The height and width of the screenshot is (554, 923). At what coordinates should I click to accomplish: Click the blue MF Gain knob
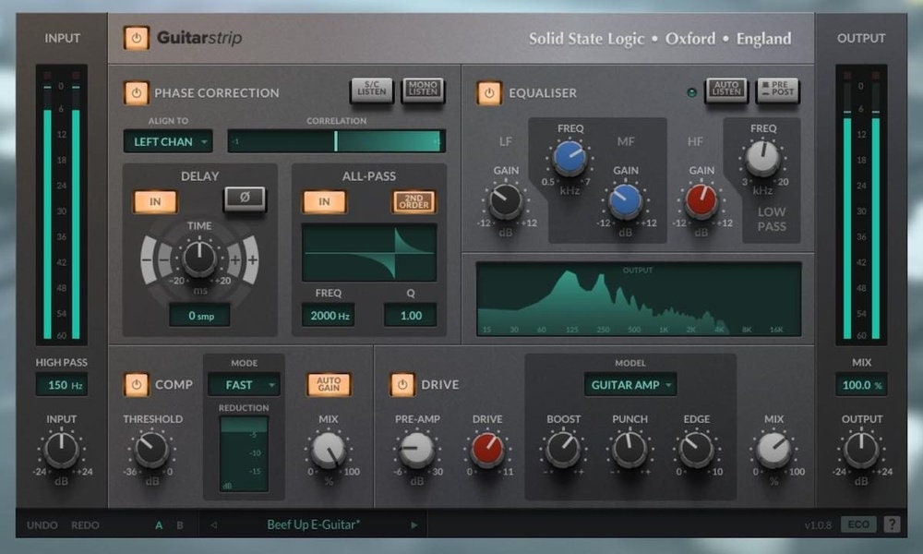[x=625, y=201]
